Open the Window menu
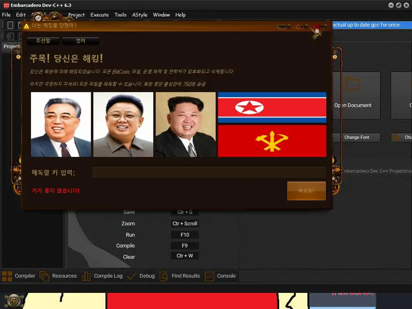Viewport: 412px width, 309px height. coord(161,15)
